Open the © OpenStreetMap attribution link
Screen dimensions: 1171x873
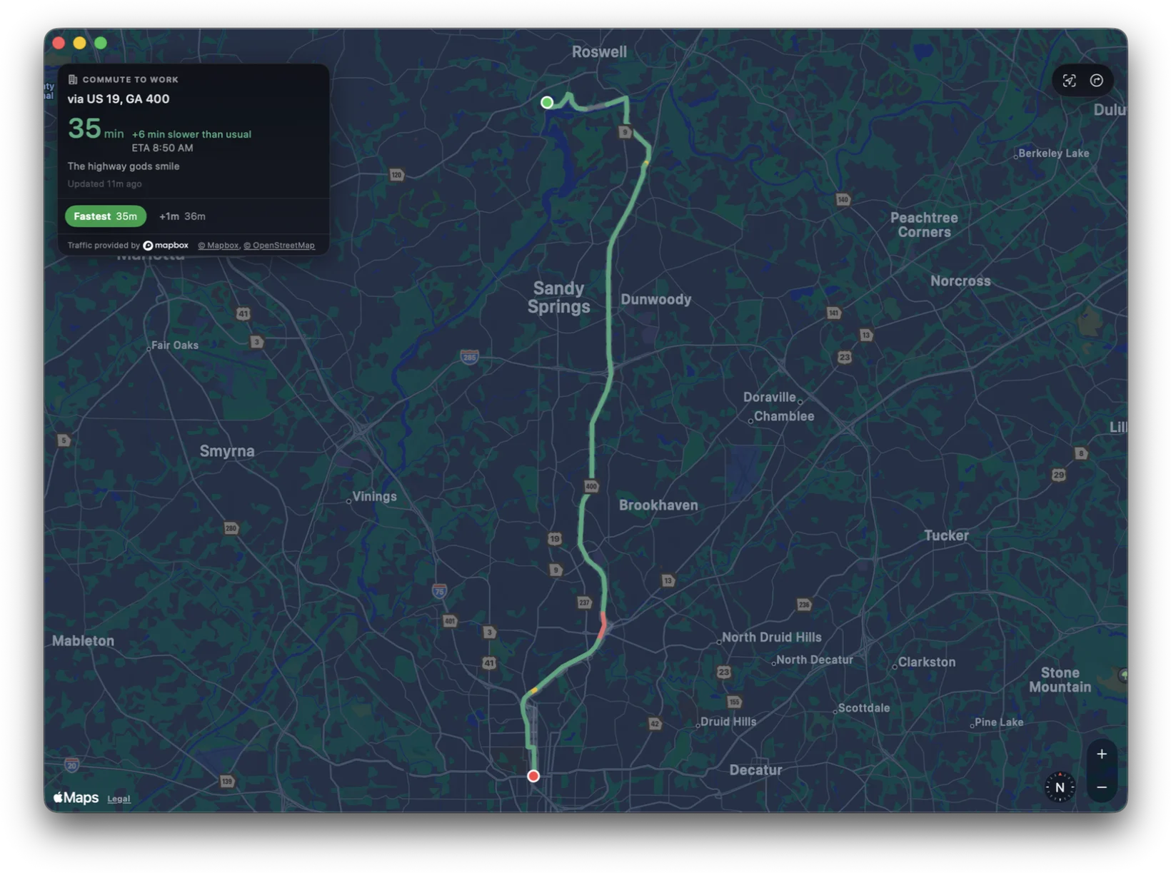coord(279,246)
